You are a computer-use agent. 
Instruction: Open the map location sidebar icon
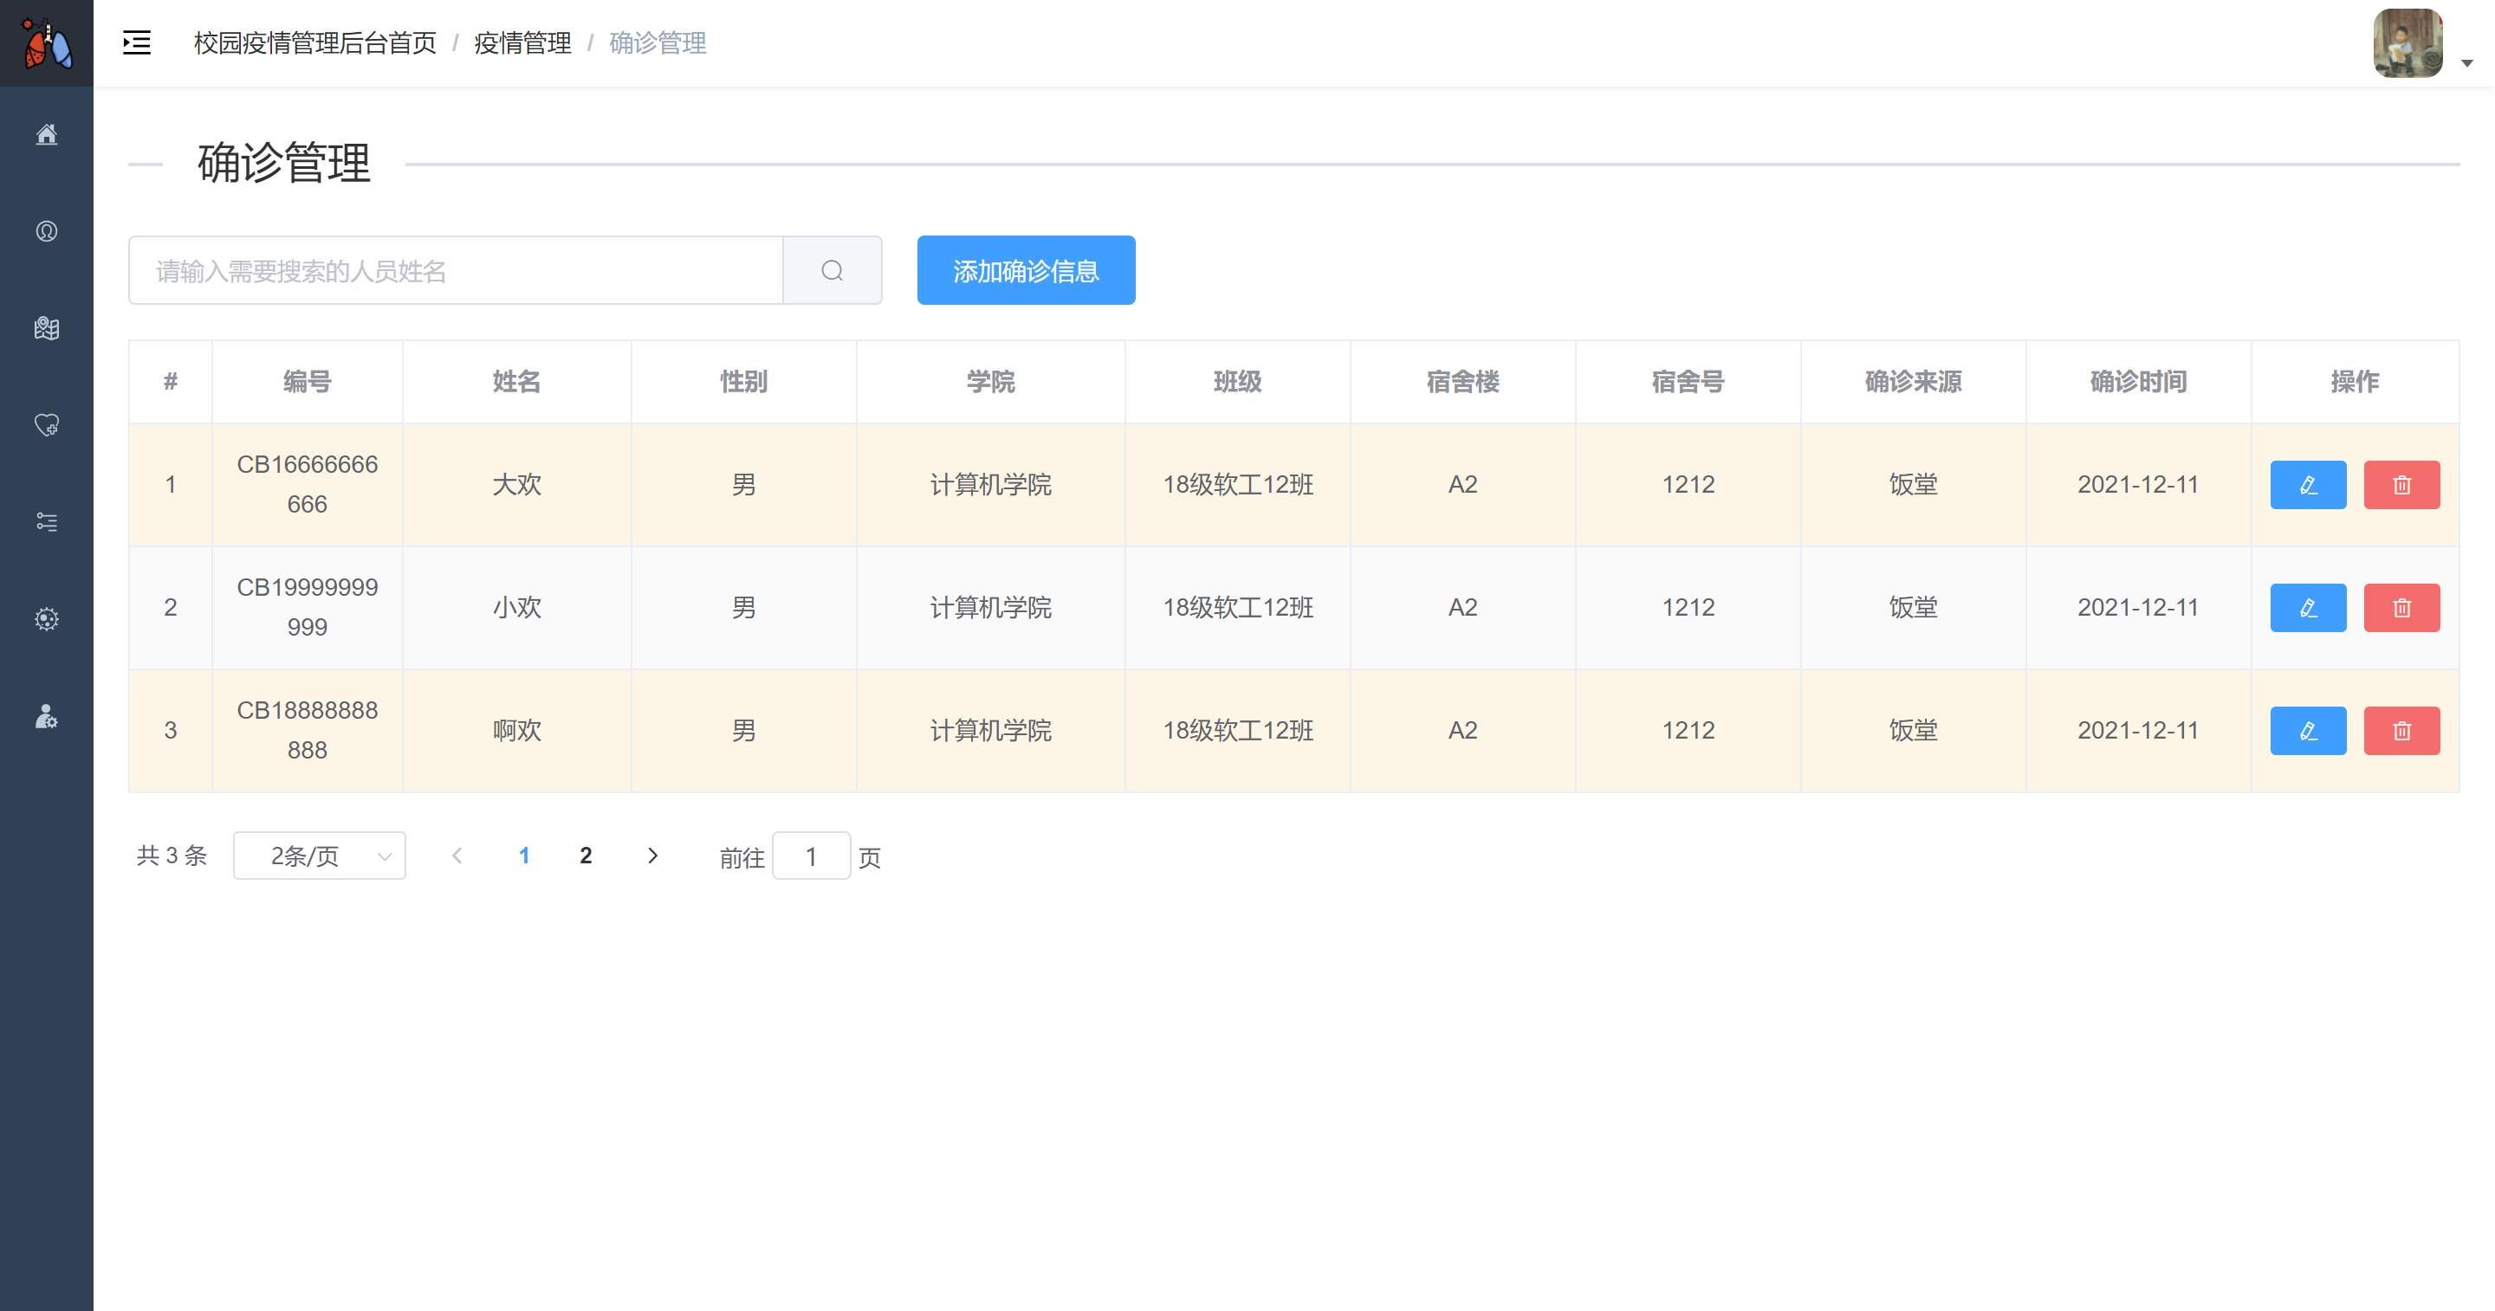point(47,328)
